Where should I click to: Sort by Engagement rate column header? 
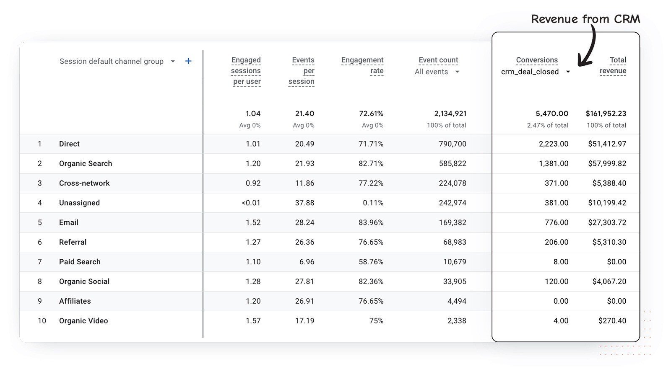362,65
